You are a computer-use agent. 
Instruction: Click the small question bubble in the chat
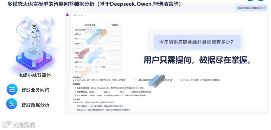(x=251, y=8)
